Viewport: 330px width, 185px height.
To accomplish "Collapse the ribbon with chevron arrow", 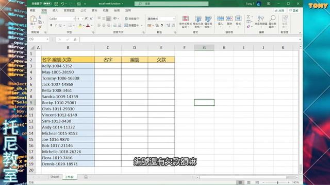I will [x=300, y=33].
